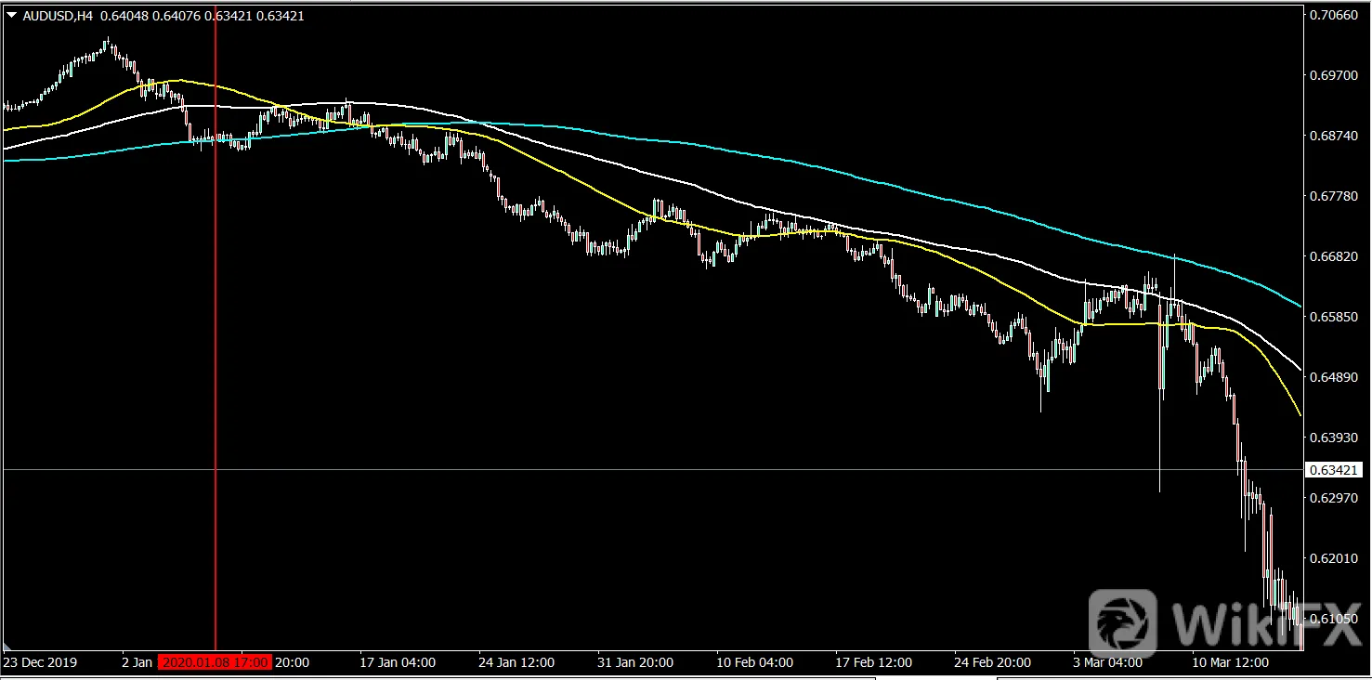1372x680 pixels.
Task: Click the 17 Jan 04:00 date label
Action: (398, 662)
